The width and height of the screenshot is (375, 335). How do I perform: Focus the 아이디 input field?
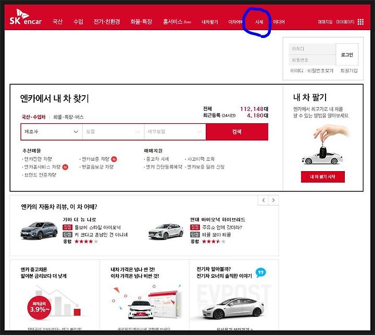(312, 49)
